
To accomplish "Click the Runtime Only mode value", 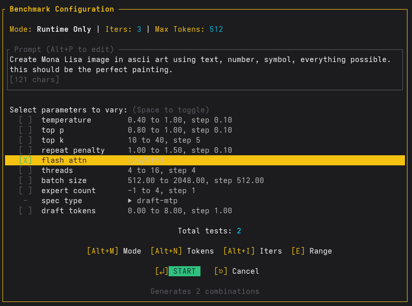I will 64,29.
